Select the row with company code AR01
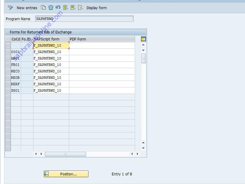245x184 pixels. tap(8, 58)
